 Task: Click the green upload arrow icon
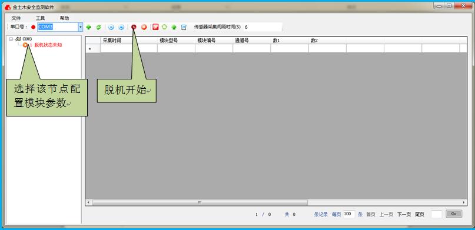174,27
